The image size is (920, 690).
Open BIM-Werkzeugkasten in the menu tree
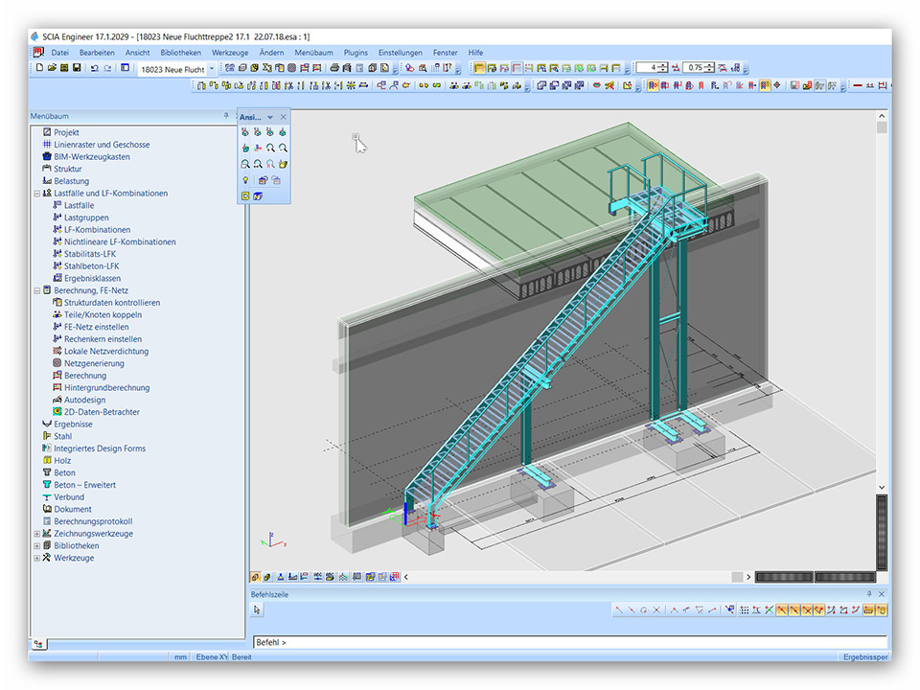91,156
